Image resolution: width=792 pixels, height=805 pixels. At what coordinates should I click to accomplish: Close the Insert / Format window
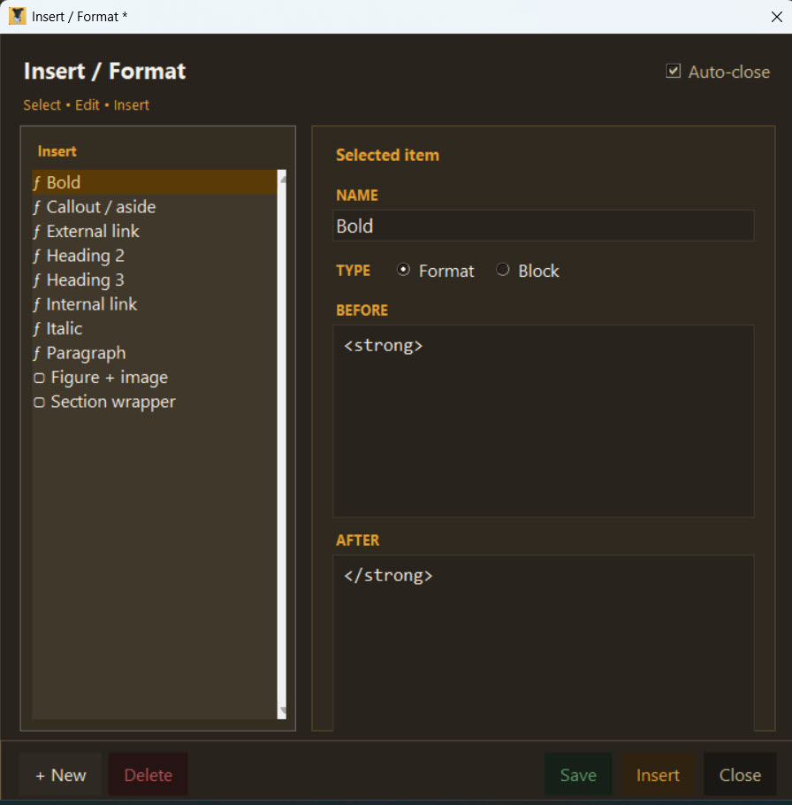tap(777, 17)
